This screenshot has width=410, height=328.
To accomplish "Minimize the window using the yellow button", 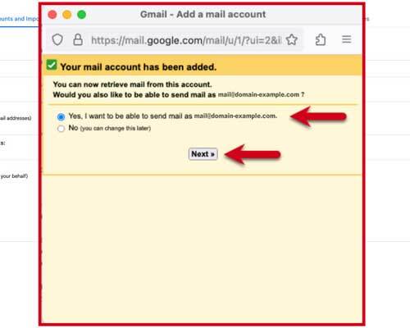I will pyautogui.click(x=67, y=15).
